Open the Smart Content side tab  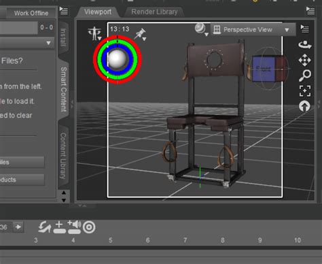point(64,89)
